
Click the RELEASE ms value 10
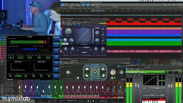click(x=39, y=58)
